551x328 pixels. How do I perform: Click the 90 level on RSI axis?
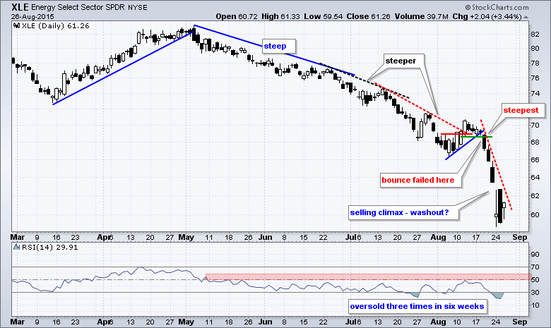[x=535, y=255]
